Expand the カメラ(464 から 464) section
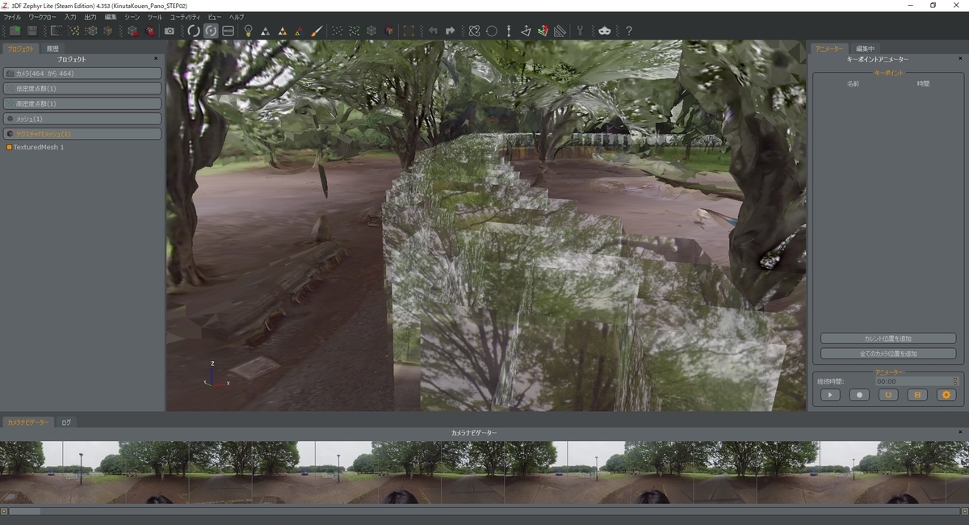969x525 pixels. (x=82, y=73)
